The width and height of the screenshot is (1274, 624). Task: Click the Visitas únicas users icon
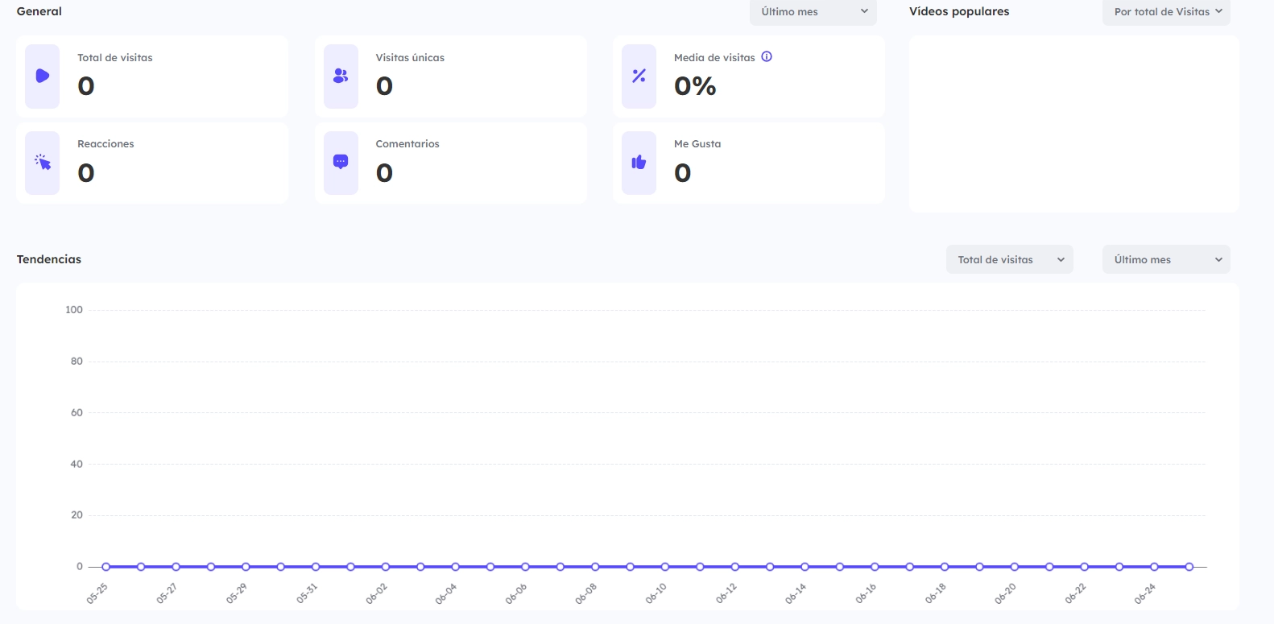(x=341, y=76)
